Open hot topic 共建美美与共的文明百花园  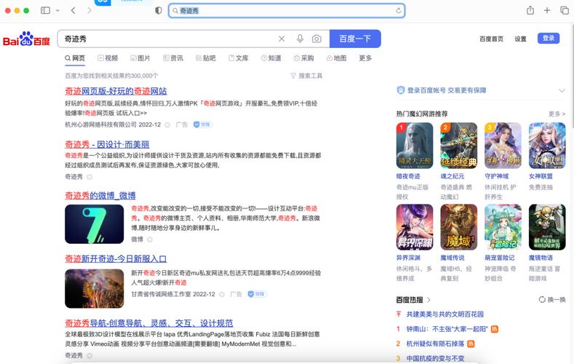445,314
